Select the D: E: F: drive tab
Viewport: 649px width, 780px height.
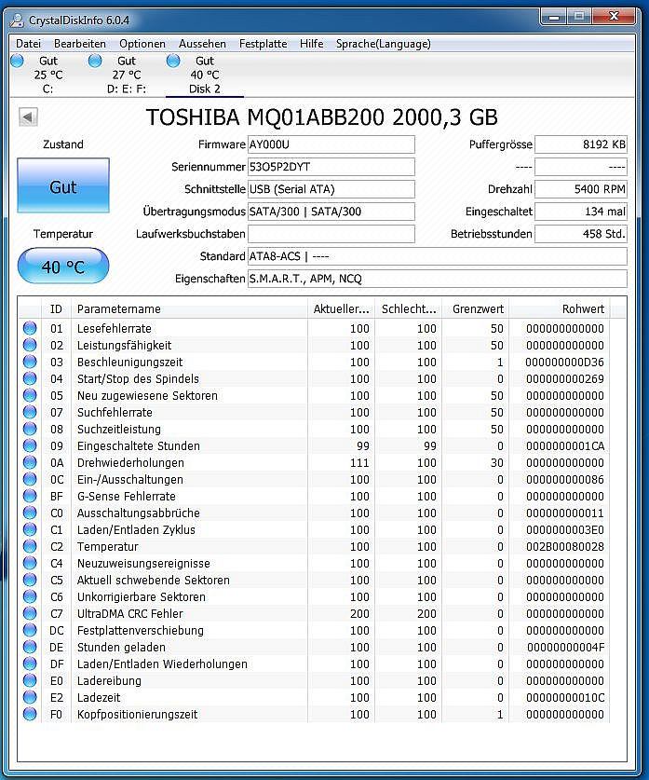click(127, 75)
